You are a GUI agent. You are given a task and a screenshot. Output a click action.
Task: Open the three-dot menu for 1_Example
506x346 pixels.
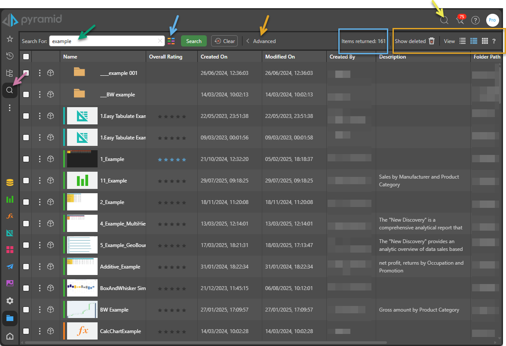[40, 159]
